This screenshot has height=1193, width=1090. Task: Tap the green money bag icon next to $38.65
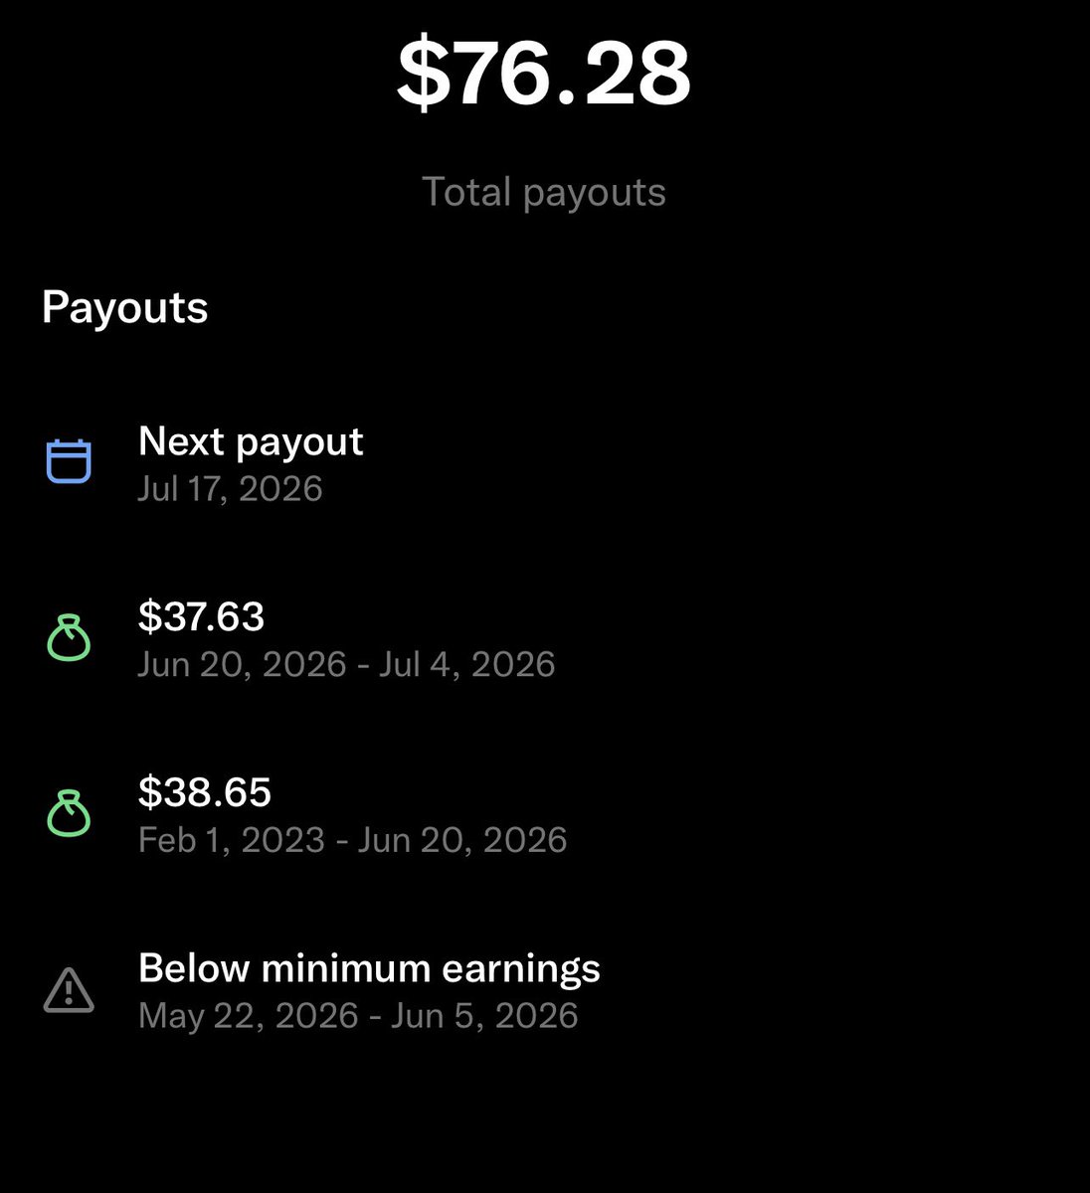69,813
